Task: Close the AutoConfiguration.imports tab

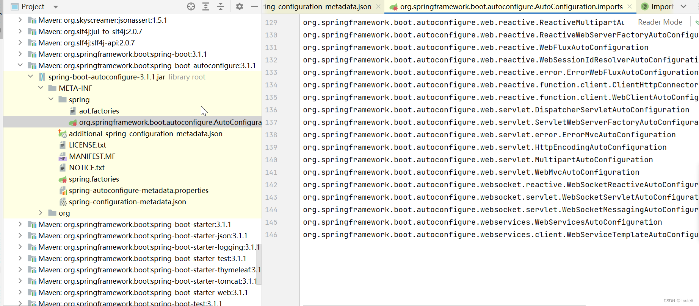Action: point(630,6)
